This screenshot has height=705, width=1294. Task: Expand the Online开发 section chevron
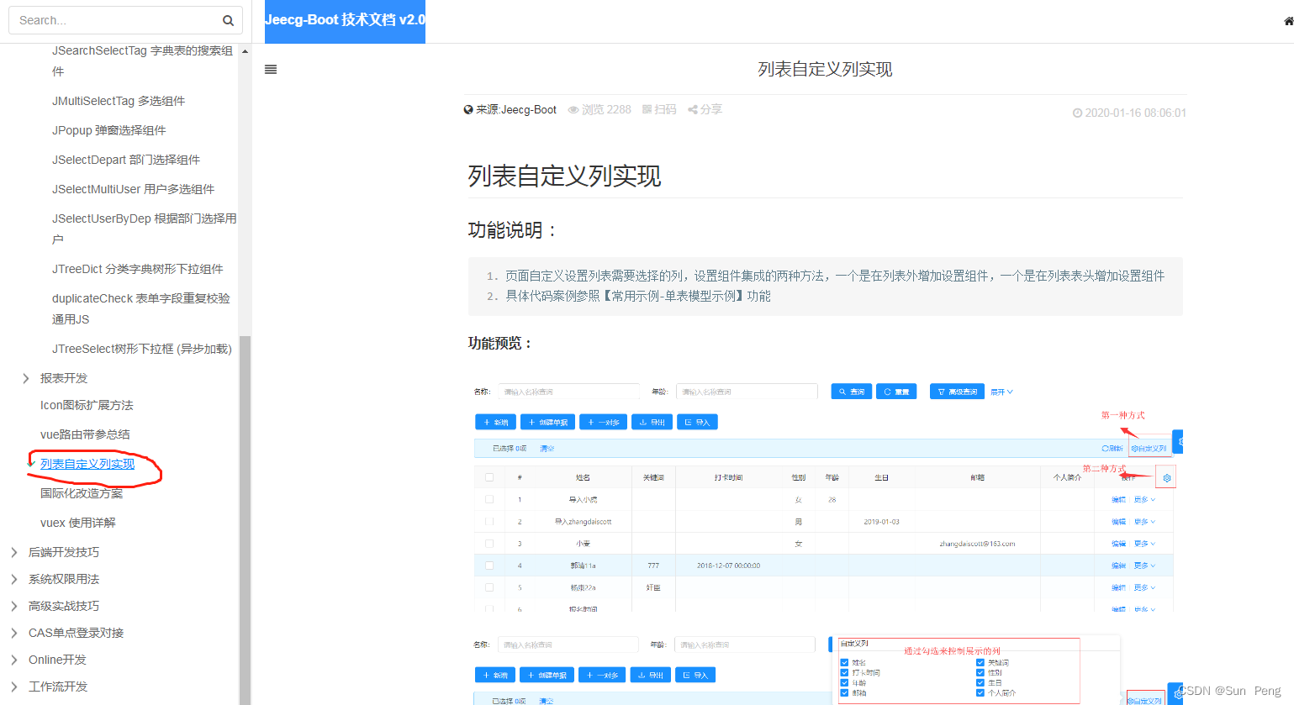pyautogui.click(x=14, y=660)
